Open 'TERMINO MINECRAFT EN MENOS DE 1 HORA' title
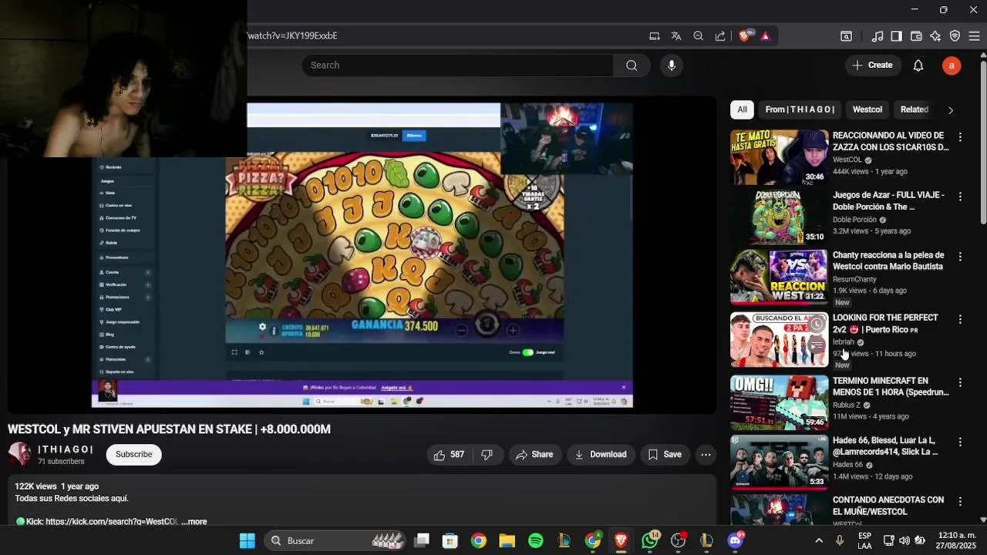This screenshot has height=555, width=987. (x=891, y=387)
